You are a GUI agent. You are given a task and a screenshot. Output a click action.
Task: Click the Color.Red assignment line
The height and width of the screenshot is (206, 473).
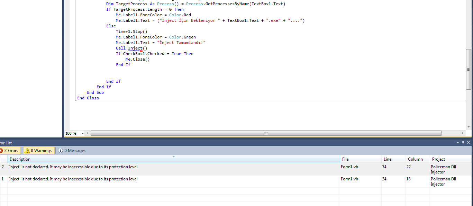(x=153, y=15)
